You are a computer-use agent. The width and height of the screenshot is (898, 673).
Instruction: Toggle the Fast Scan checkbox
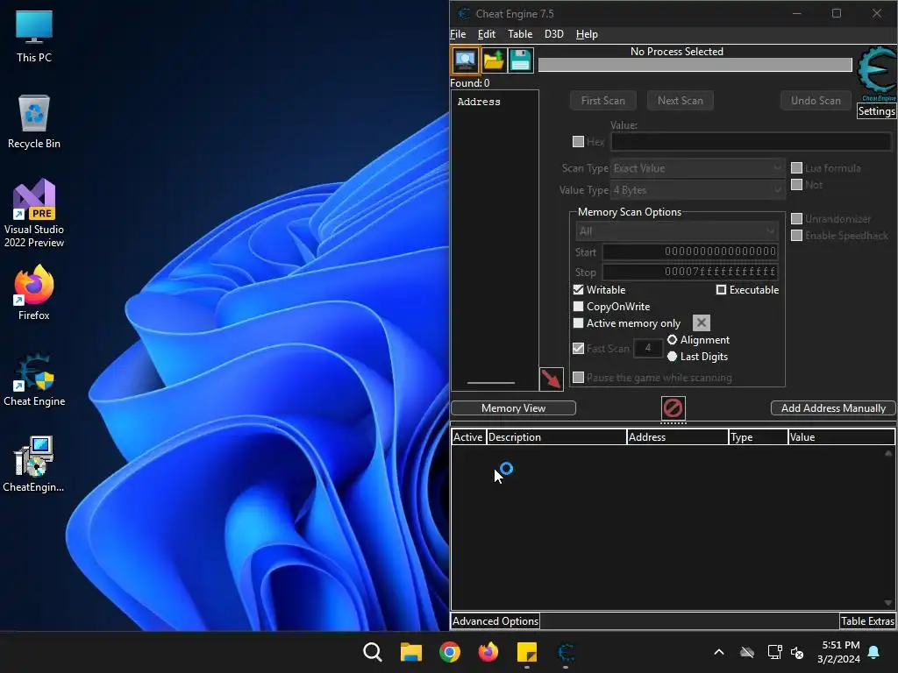578,348
